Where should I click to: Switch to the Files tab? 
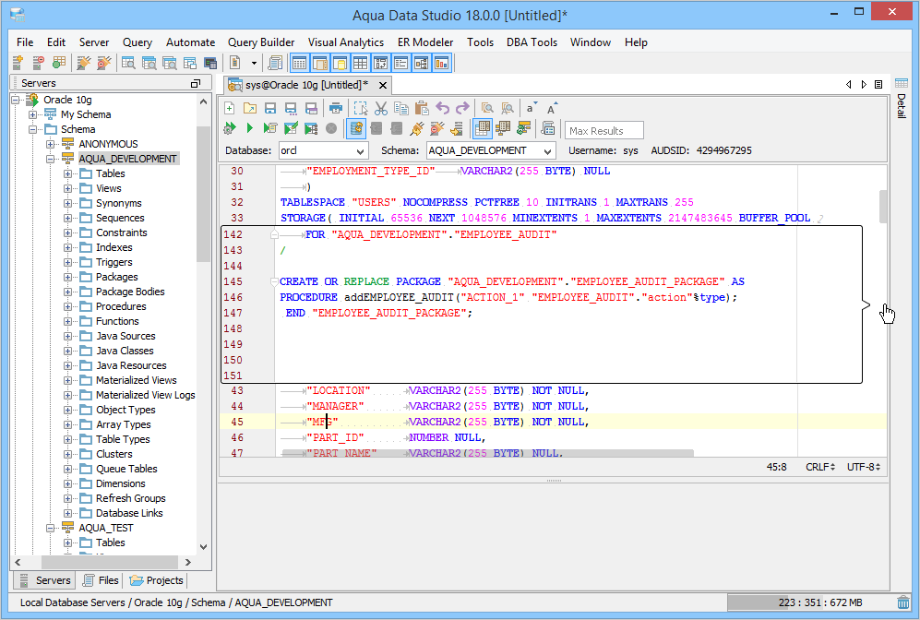102,580
